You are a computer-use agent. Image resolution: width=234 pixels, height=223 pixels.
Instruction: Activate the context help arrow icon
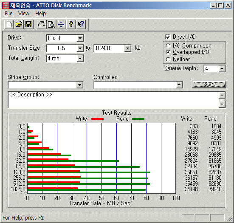click(81, 25)
